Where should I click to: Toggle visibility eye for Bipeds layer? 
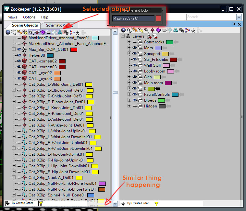point(134,100)
